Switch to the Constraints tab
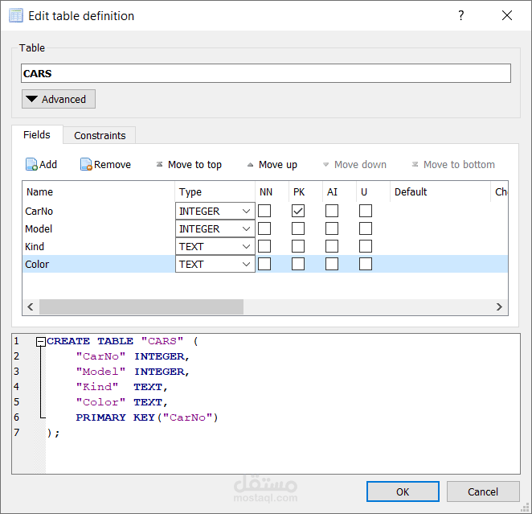The height and width of the screenshot is (514, 532). pyautogui.click(x=100, y=135)
